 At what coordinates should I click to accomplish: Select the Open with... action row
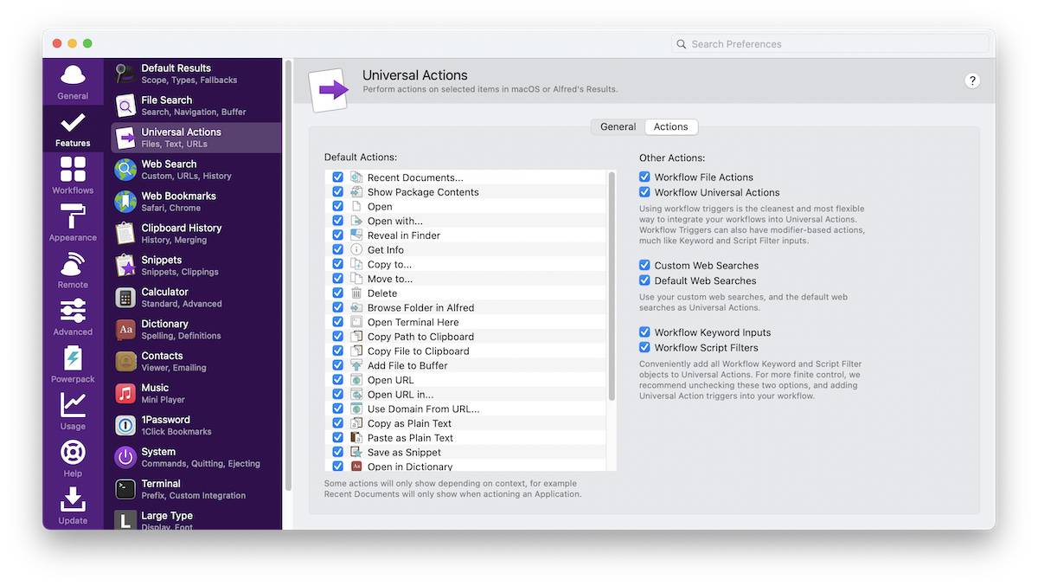[x=467, y=221]
